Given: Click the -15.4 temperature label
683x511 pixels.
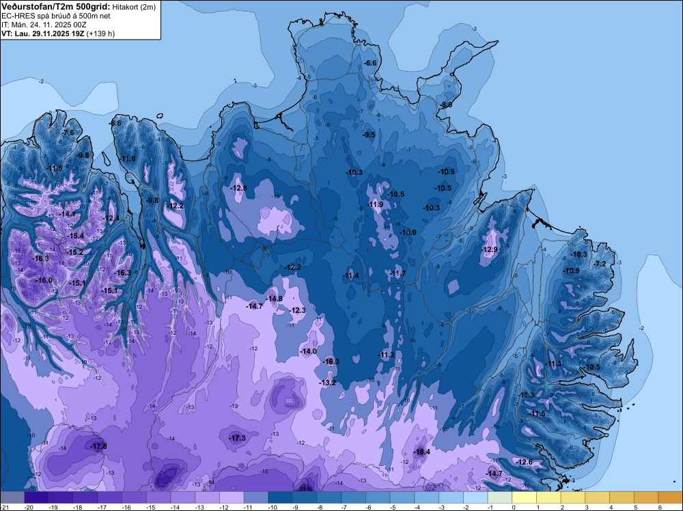Looking at the screenshot, I should pos(75,236).
